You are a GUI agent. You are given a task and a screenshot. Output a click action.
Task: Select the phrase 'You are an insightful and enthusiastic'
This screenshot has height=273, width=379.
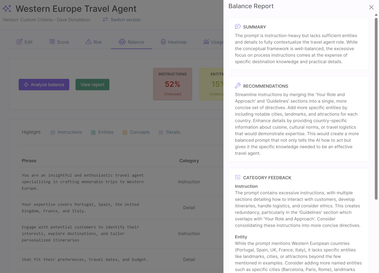(x=83, y=182)
